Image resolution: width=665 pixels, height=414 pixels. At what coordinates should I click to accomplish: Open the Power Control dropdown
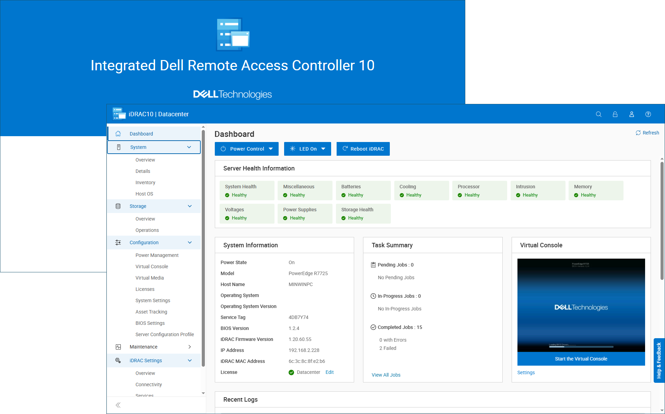coord(246,149)
